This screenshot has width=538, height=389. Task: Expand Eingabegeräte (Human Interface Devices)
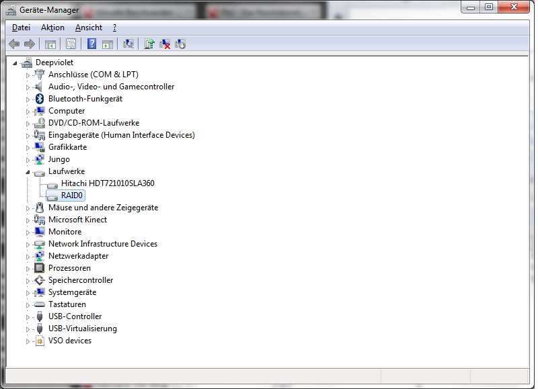tap(28, 136)
